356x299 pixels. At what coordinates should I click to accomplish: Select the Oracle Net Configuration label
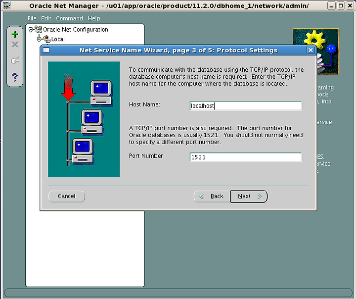pyautogui.click(x=76, y=30)
